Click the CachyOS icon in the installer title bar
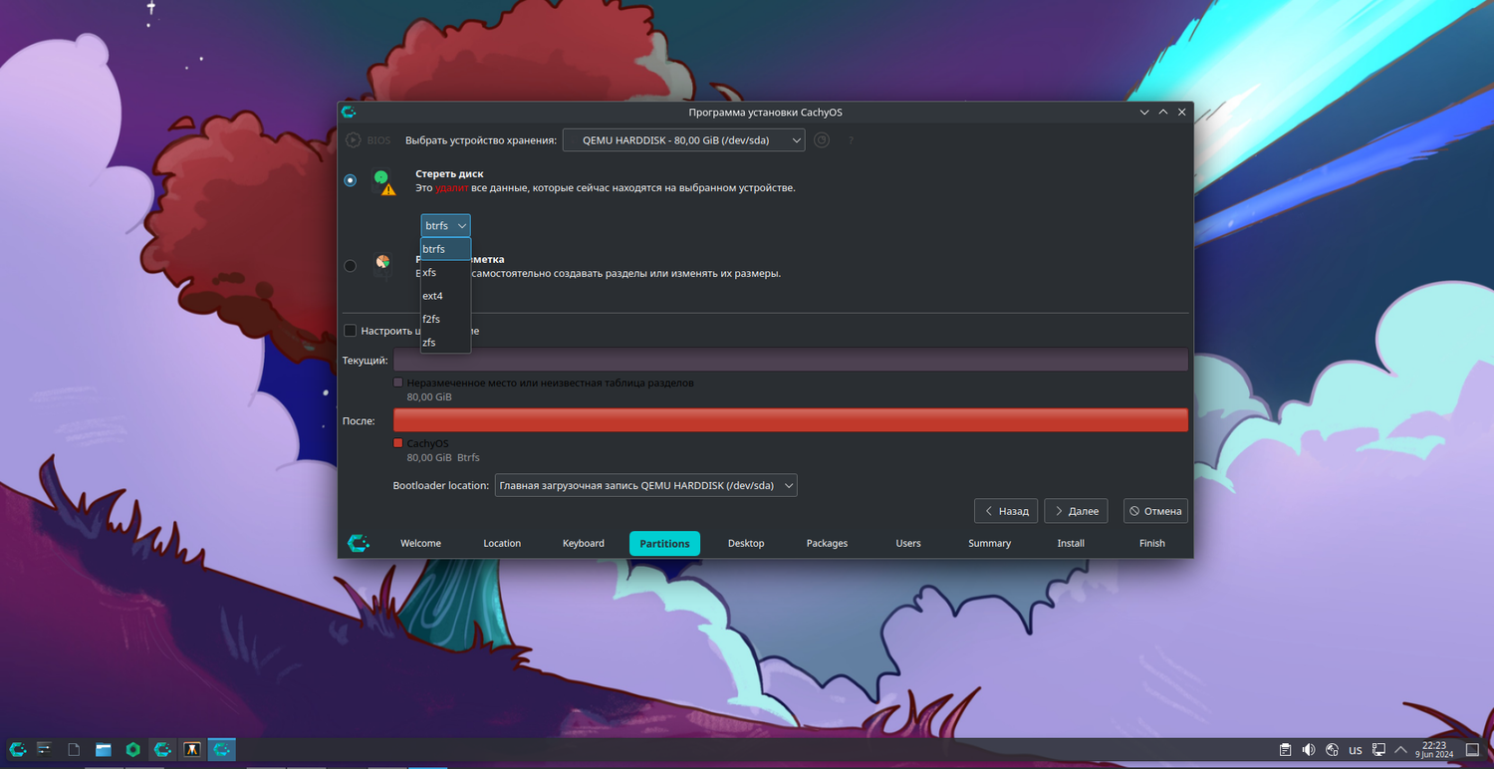Screen dimensions: 1494x769 [x=348, y=112]
